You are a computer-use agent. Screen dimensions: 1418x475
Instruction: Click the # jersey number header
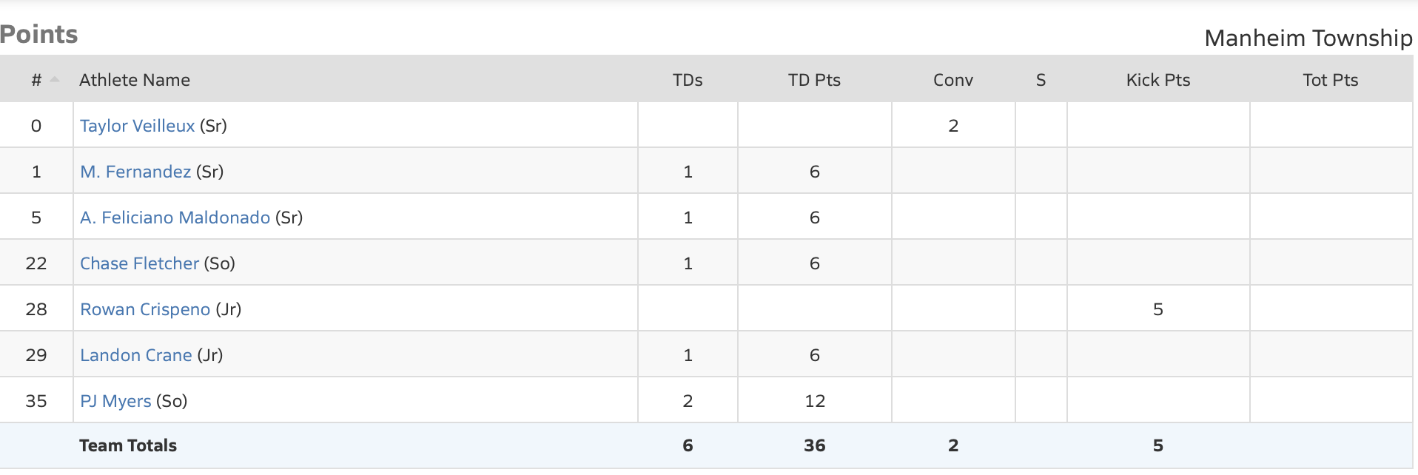pos(36,80)
